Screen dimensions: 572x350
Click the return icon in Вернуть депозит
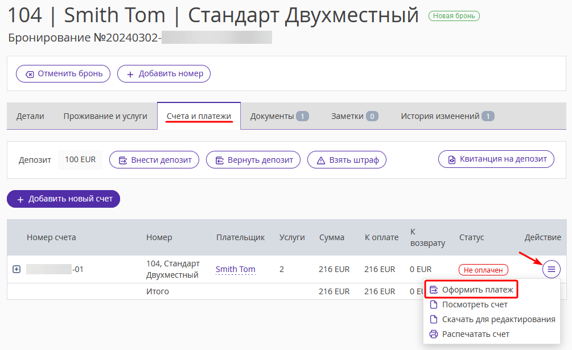(220, 160)
